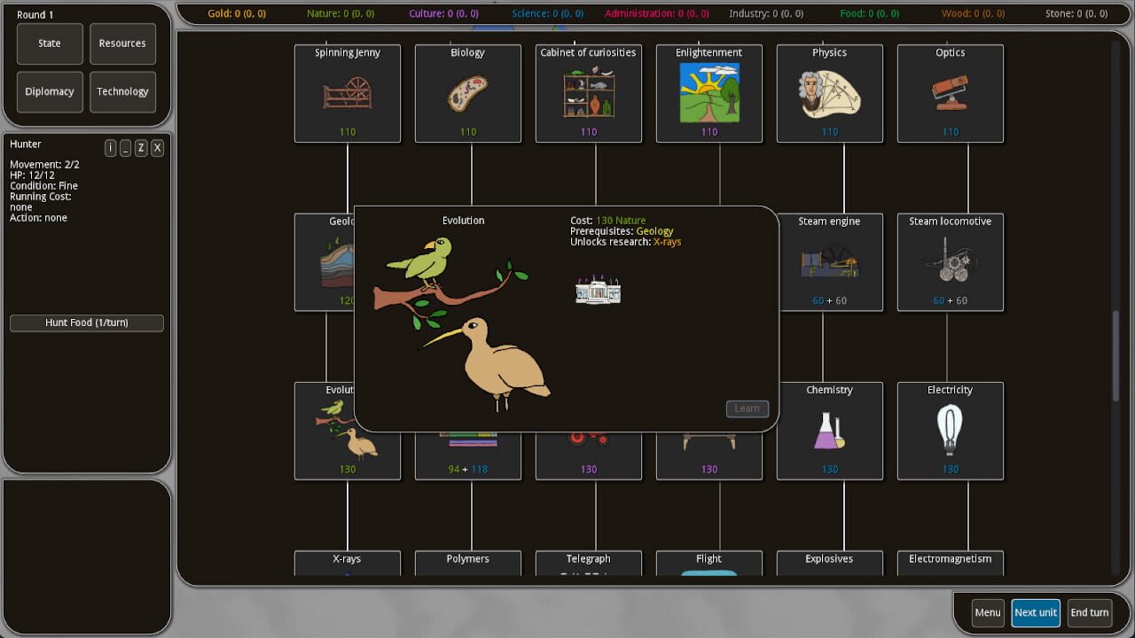Select the Enlightenment technology icon
This screenshot has height=638, width=1135.
(x=709, y=93)
